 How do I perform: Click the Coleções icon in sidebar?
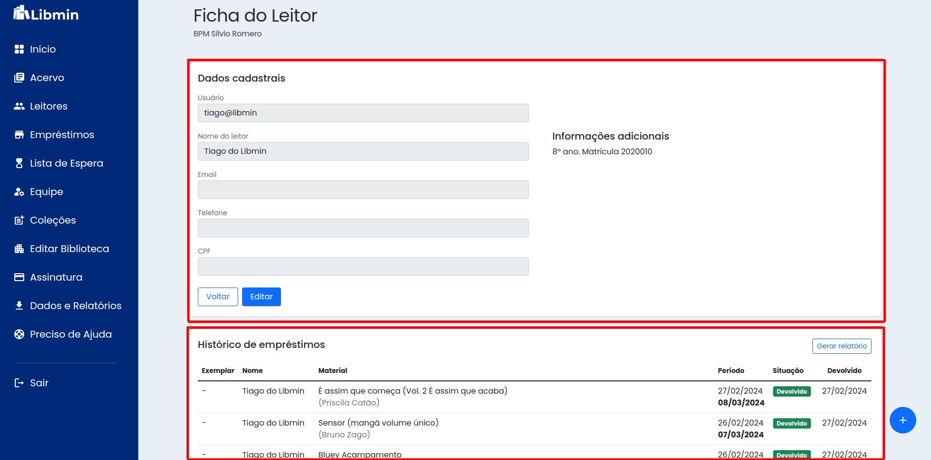click(x=19, y=220)
